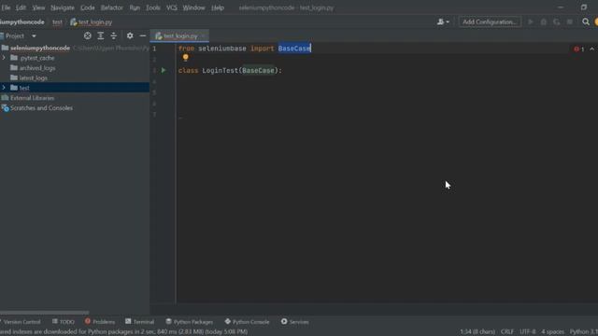The width and height of the screenshot is (598, 336).
Task: Open the Python Packages tool window
Action: (x=190, y=322)
